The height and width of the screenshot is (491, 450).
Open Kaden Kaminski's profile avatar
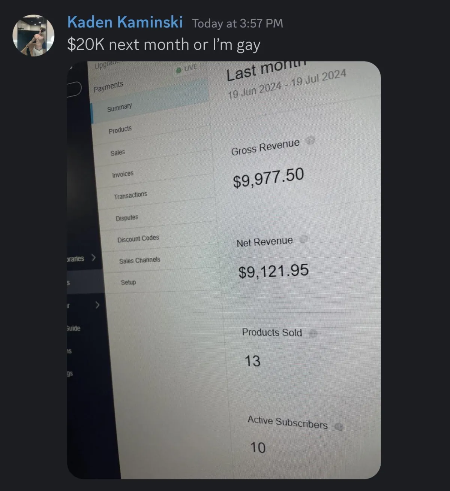coord(34,36)
